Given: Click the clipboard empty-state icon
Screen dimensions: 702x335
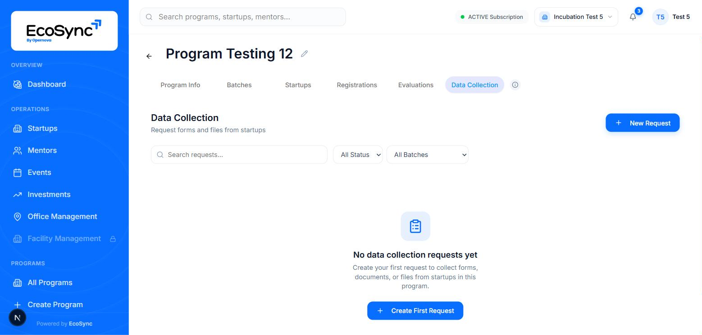Looking at the screenshot, I should (415, 226).
